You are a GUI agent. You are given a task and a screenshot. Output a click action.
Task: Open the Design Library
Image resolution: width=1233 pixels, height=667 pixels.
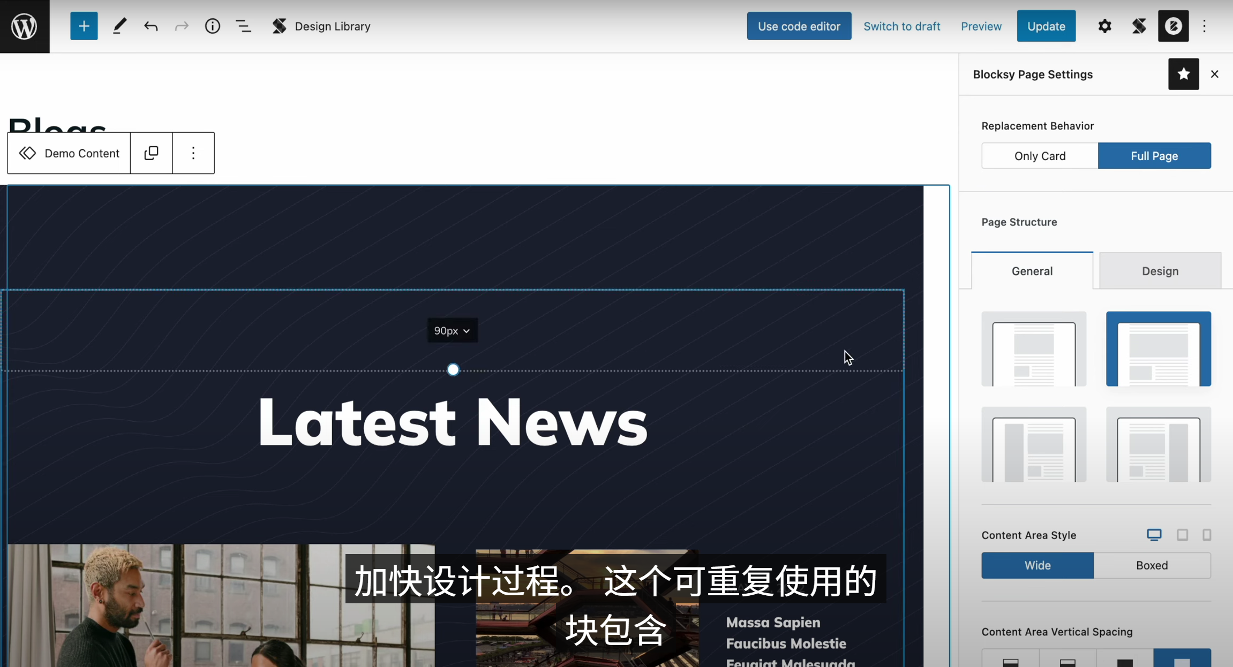320,26
